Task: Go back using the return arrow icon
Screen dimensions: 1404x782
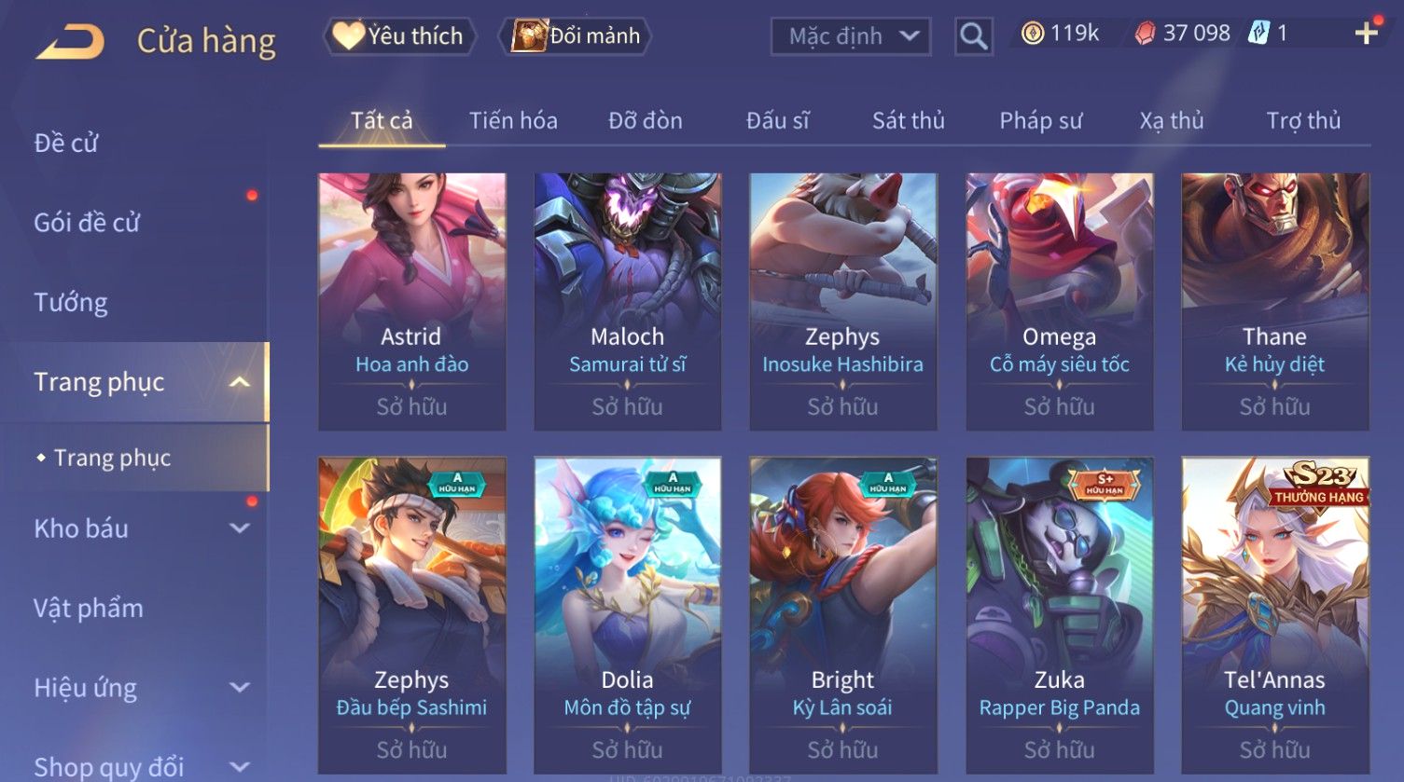Action: click(x=70, y=42)
